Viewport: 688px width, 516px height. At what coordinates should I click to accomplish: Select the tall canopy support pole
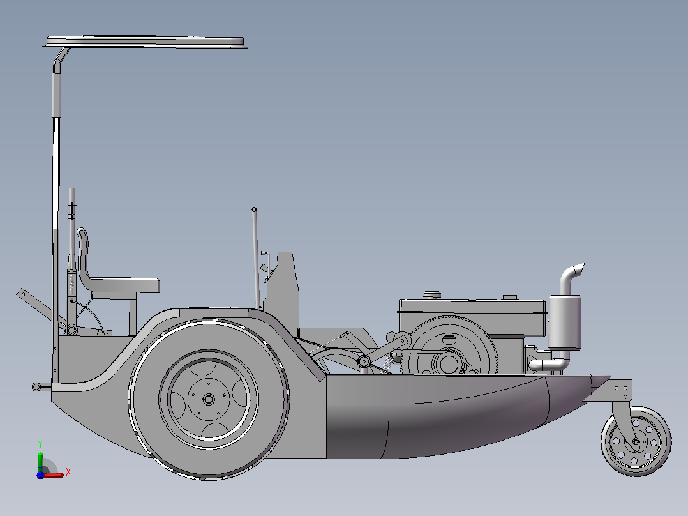click(56, 215)
